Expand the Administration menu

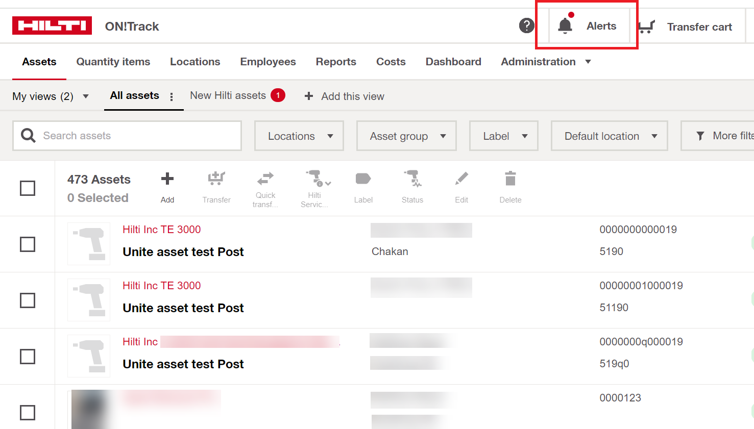tap(546, 62)
